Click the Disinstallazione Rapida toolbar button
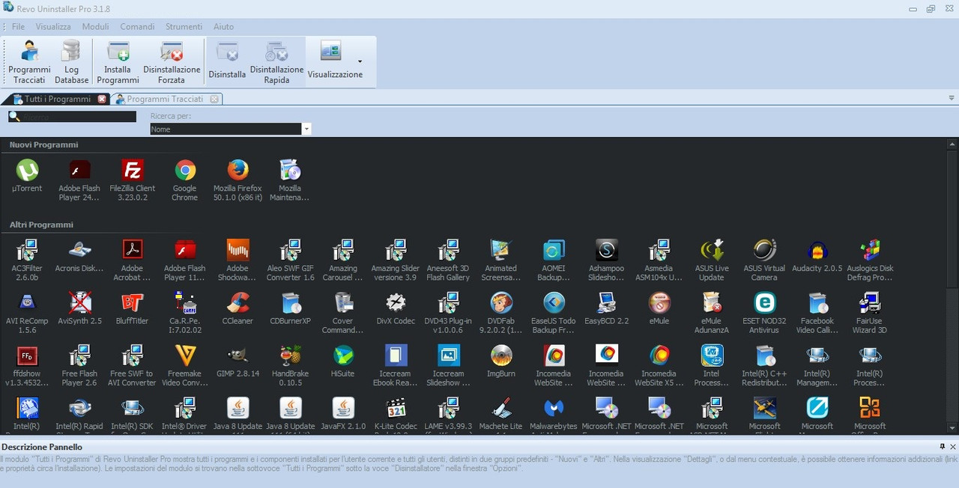This screenshot has width=959, height=488. click(276, 62)
